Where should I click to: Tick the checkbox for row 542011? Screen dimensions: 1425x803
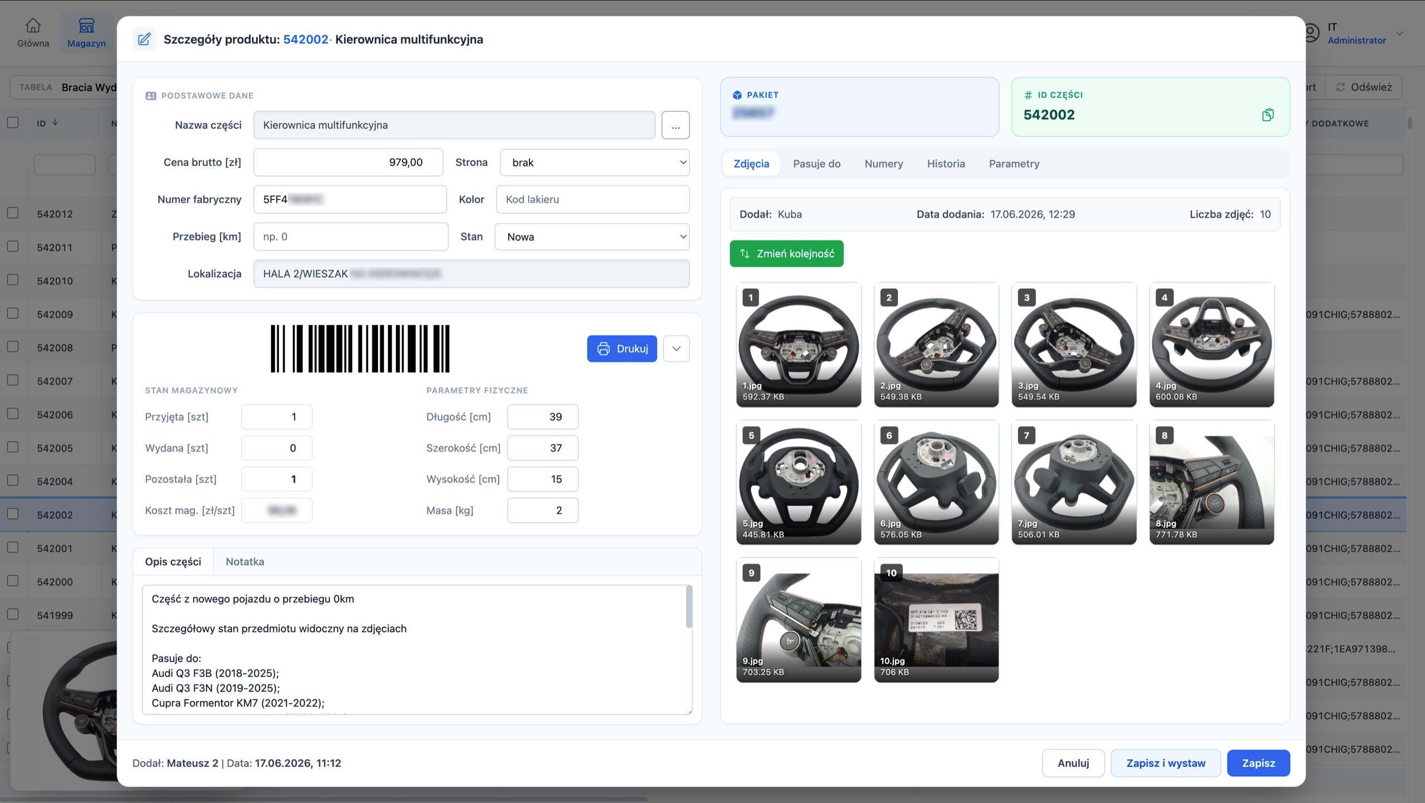click(13, 246)
